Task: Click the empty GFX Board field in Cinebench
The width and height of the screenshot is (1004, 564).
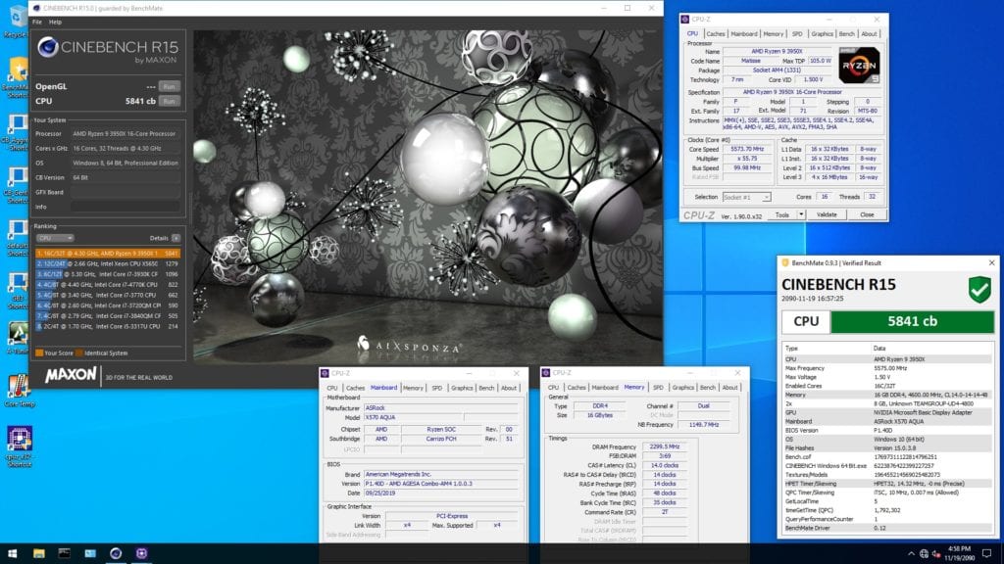Action: [125, 192]
